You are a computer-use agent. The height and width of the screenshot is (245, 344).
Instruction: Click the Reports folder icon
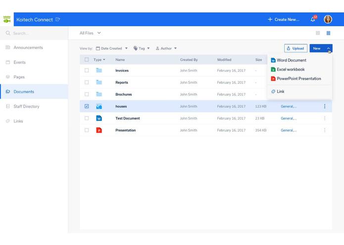point(99,82)
